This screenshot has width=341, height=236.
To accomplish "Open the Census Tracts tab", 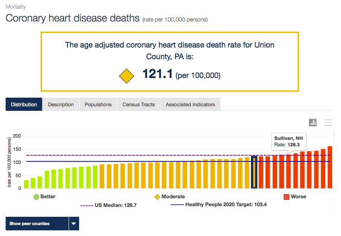I will pos(138,104).
